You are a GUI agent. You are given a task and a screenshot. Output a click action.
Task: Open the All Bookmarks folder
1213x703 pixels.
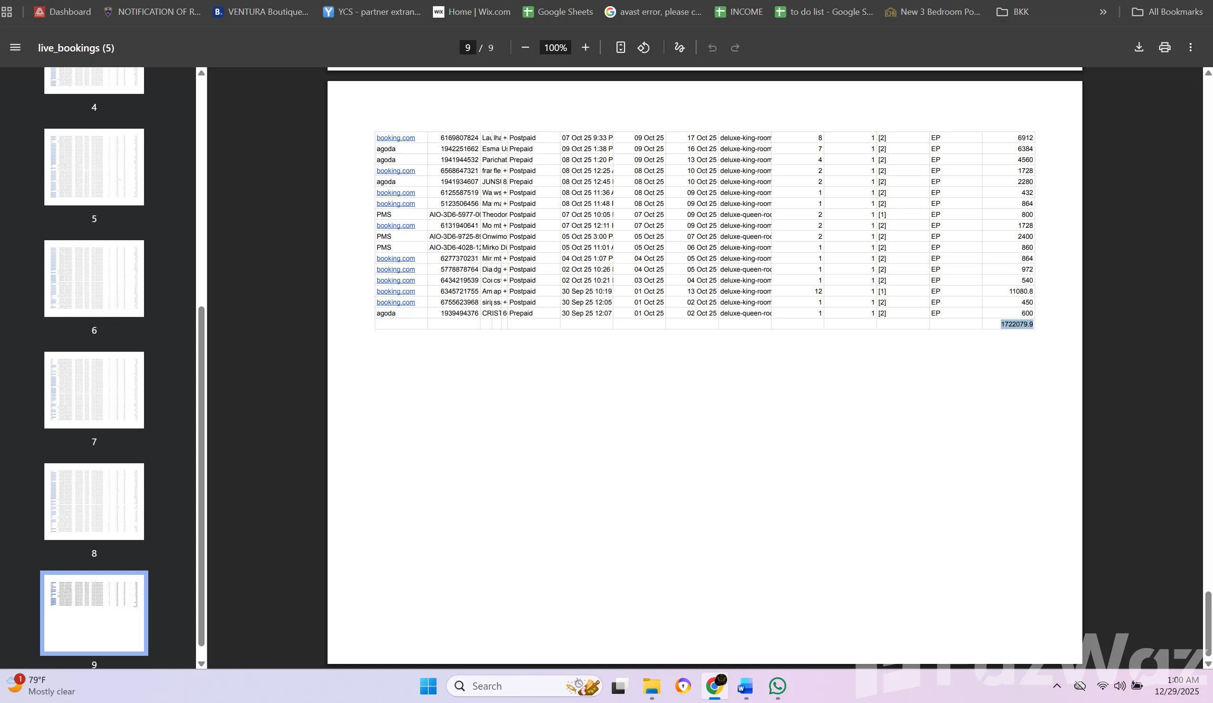click(x=1167, y=11)
